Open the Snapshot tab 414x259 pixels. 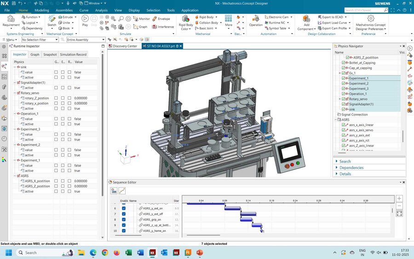click(50, 54)
